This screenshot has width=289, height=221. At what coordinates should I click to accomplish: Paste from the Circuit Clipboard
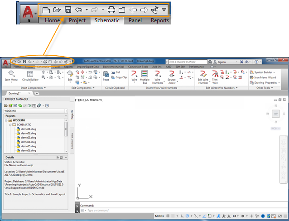tap(106, 76)
